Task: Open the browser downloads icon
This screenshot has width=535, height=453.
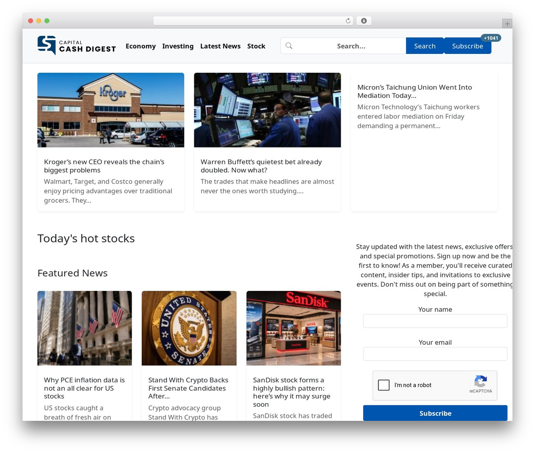Action: (x=364, y=21)
